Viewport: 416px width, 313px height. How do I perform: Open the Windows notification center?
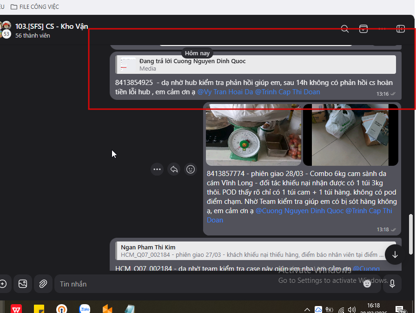tap(400, 309)
